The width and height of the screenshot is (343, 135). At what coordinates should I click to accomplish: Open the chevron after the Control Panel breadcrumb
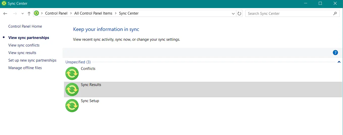click(x=71, y=14)
